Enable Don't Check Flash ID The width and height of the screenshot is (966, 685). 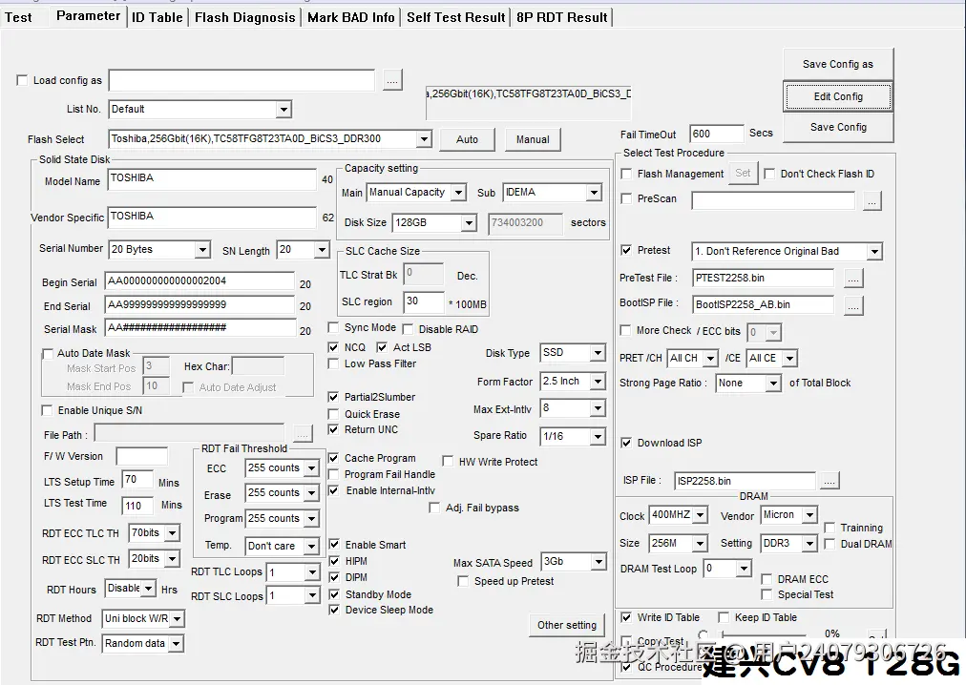pos(768,175)
